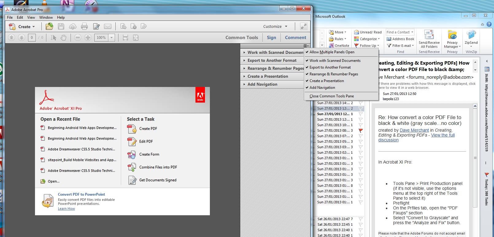Open the Help menu in Acrobat
The width and height of the screenshot is (494, 237).
coord(61,17)
